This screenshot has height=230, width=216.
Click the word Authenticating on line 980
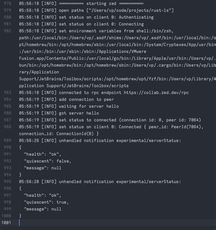tap(136, 17)
